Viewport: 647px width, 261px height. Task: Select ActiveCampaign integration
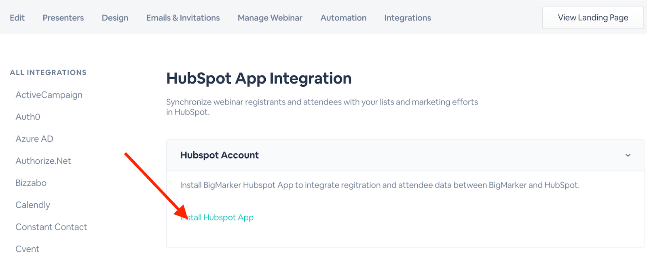point(49,95)
